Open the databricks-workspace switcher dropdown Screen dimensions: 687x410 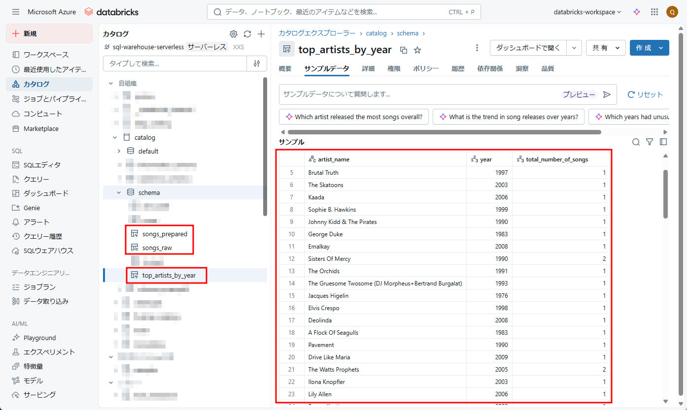click(587, 12)
